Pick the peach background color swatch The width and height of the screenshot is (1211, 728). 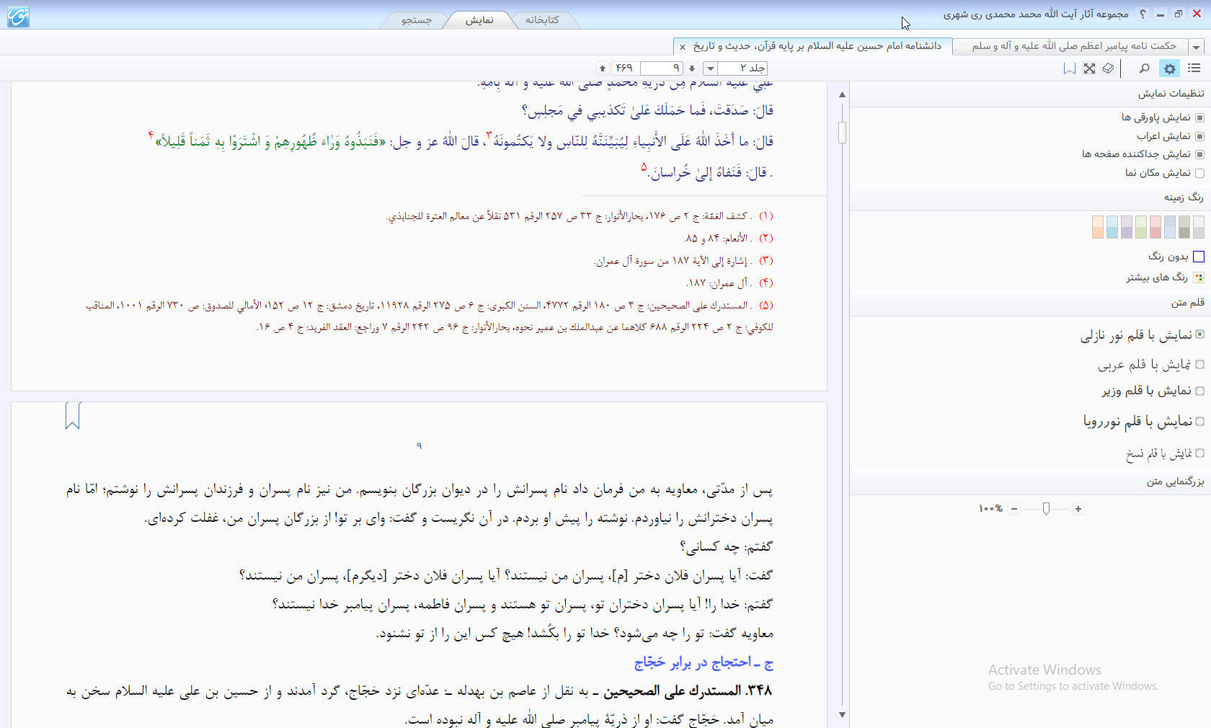click(x=1098, y=227)
